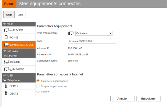Click the dropdown arrow of equipment type
The image size is (167, 107).
[x=110, y=33]
